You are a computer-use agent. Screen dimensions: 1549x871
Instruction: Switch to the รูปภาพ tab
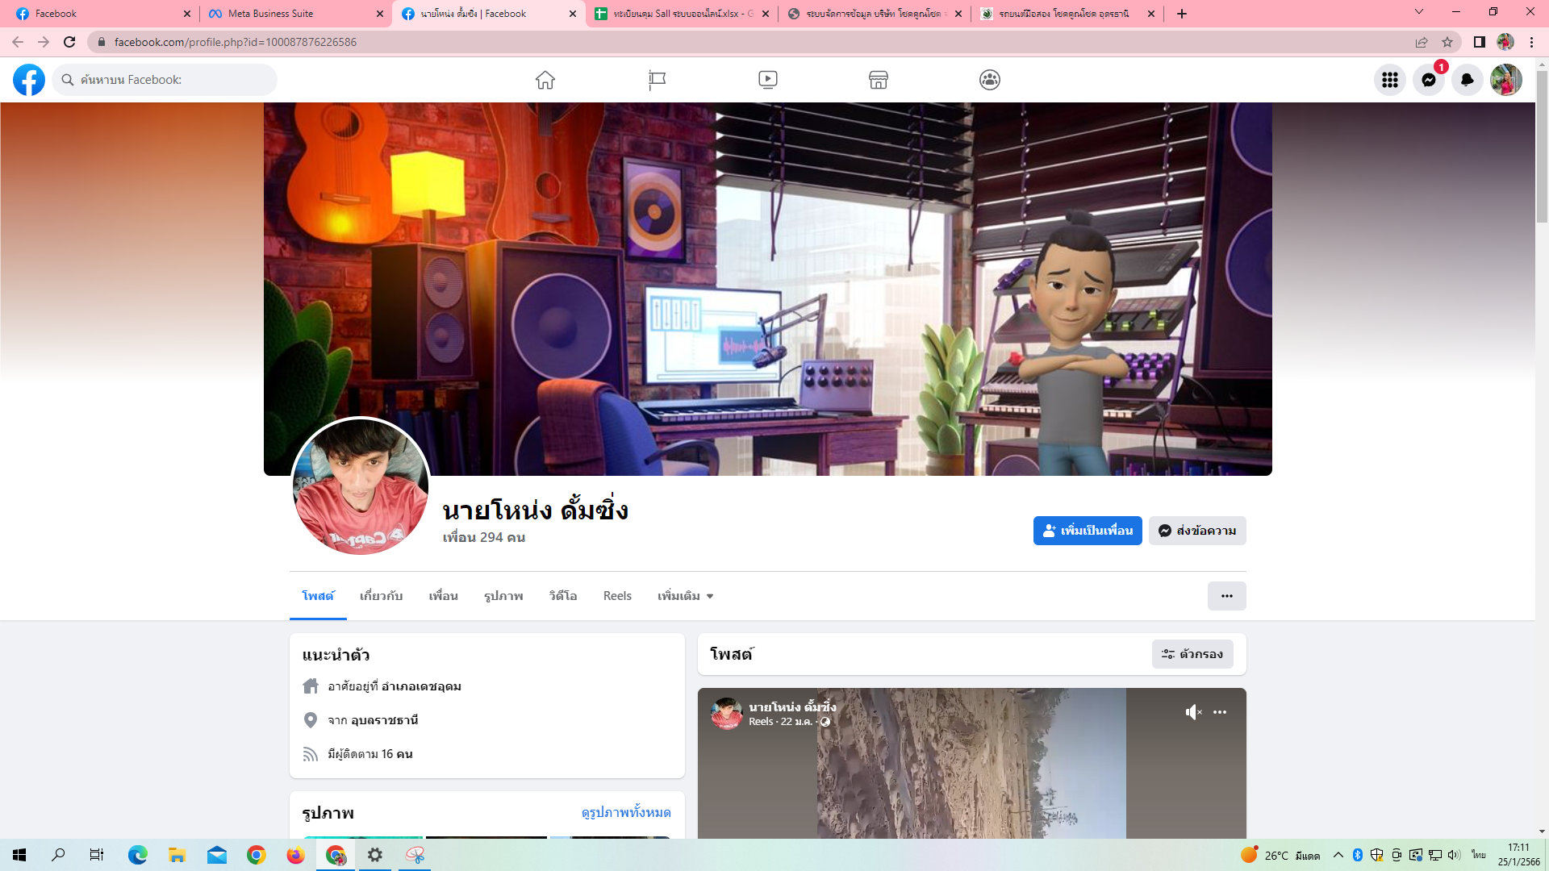[503, 596]
